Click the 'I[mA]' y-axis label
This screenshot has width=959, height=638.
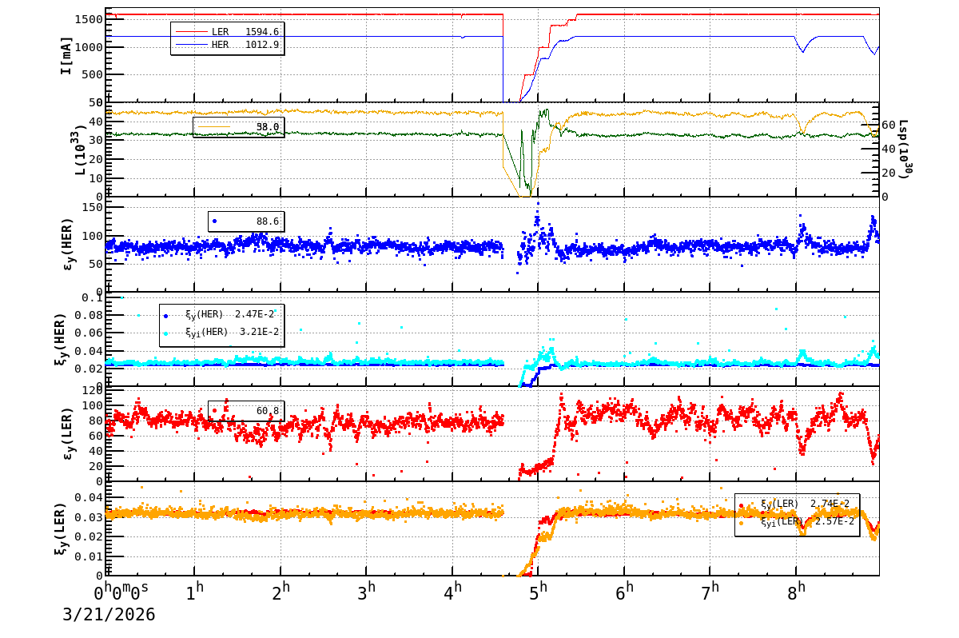[x=66, y=55]
